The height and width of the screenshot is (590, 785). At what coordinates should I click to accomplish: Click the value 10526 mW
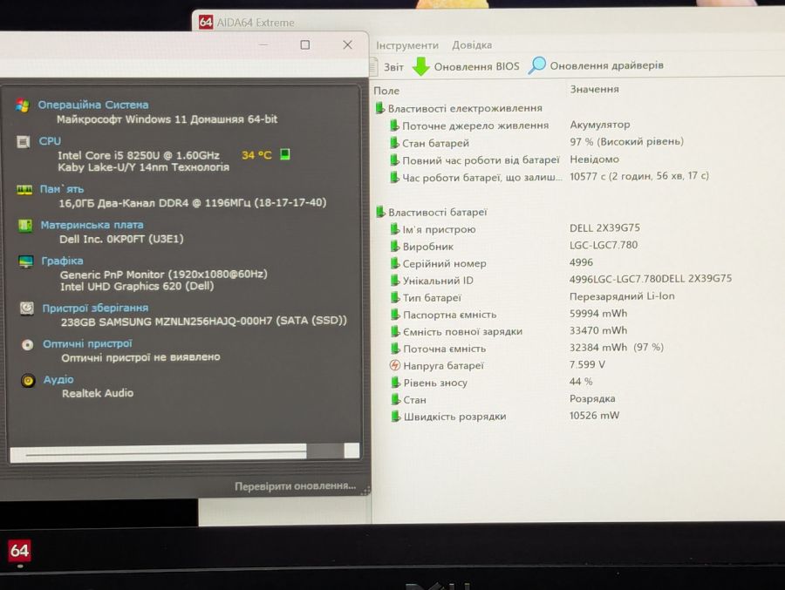(x=594, y=416)
